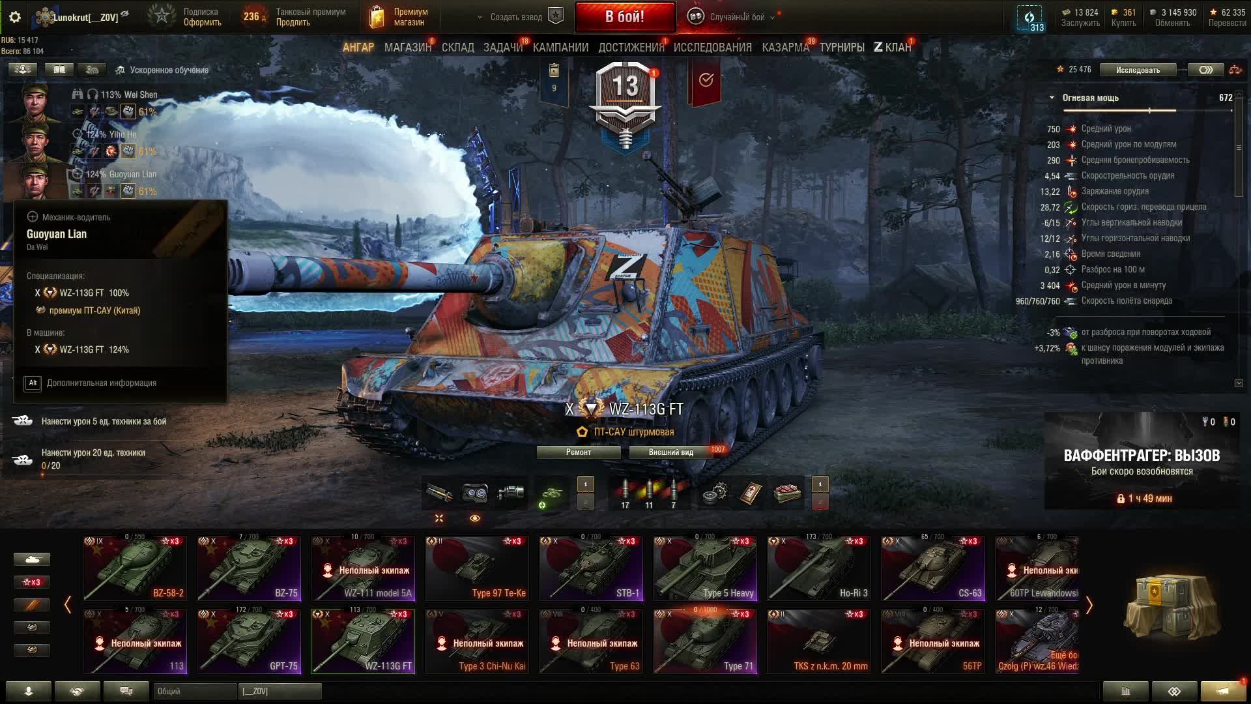Open the binocular equipment slot

pyautogui.click(x=475, y=493)
